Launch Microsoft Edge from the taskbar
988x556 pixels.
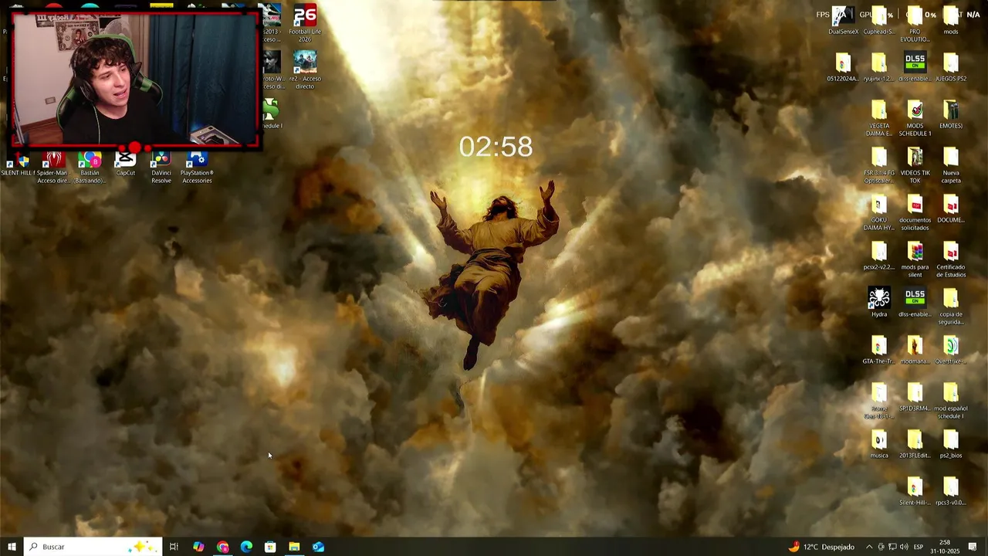[x=246, y=547]
